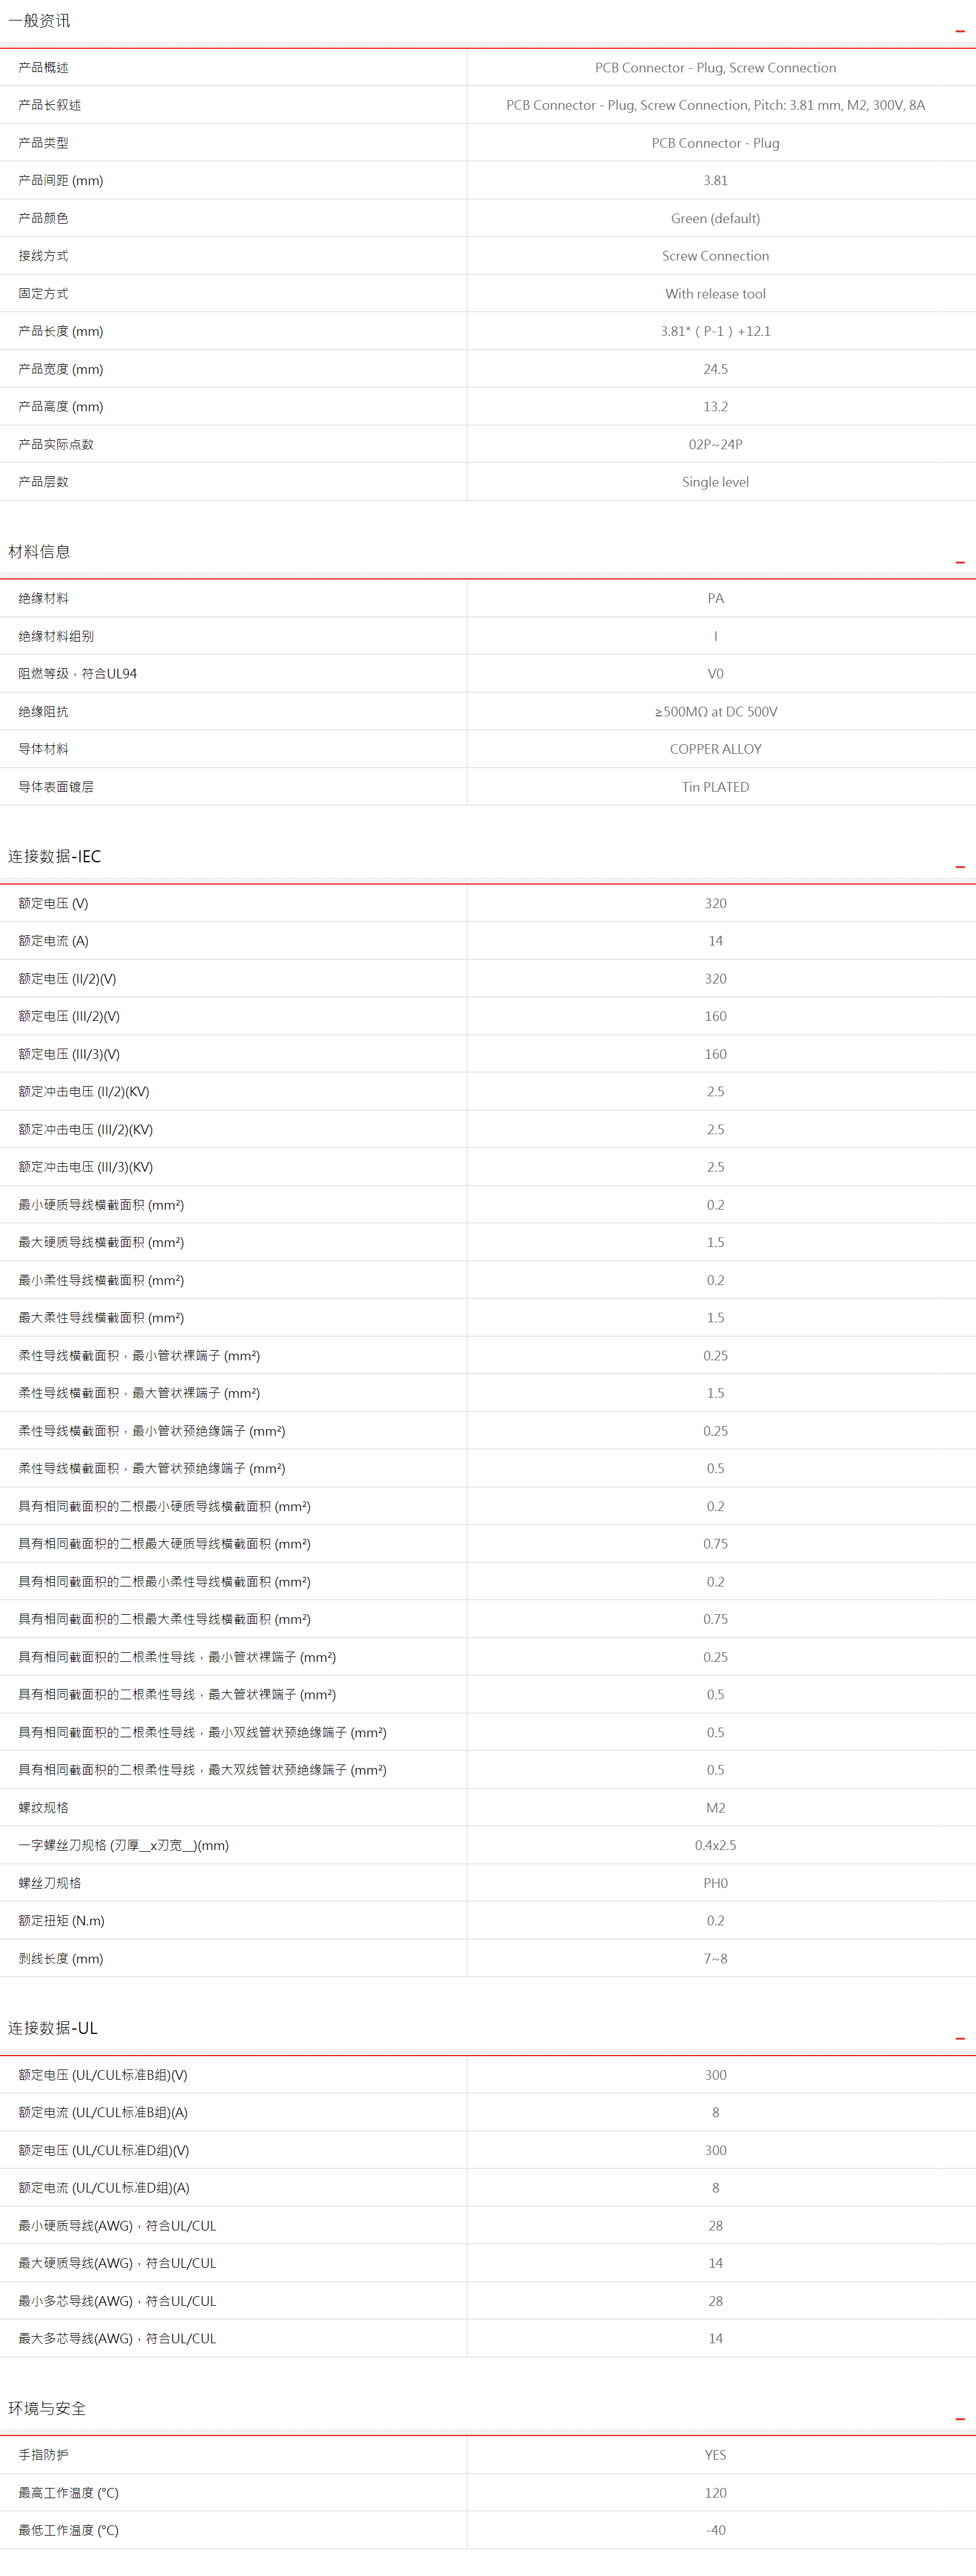The width and height of the screenshot is (976, 2576).
Task: Collapse the 一般资讯 section using minus icon
Action: tap(959, 32)
